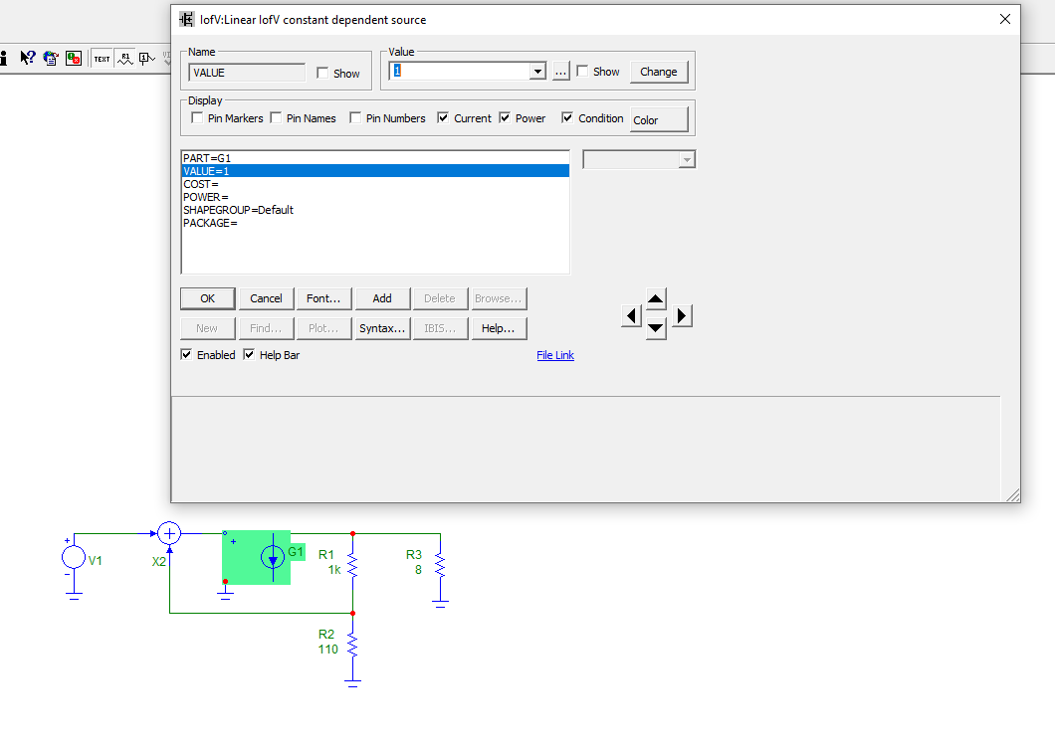Select the V1 voltage source symbol
Screen dimensions: 1055x747
[74, 557]
